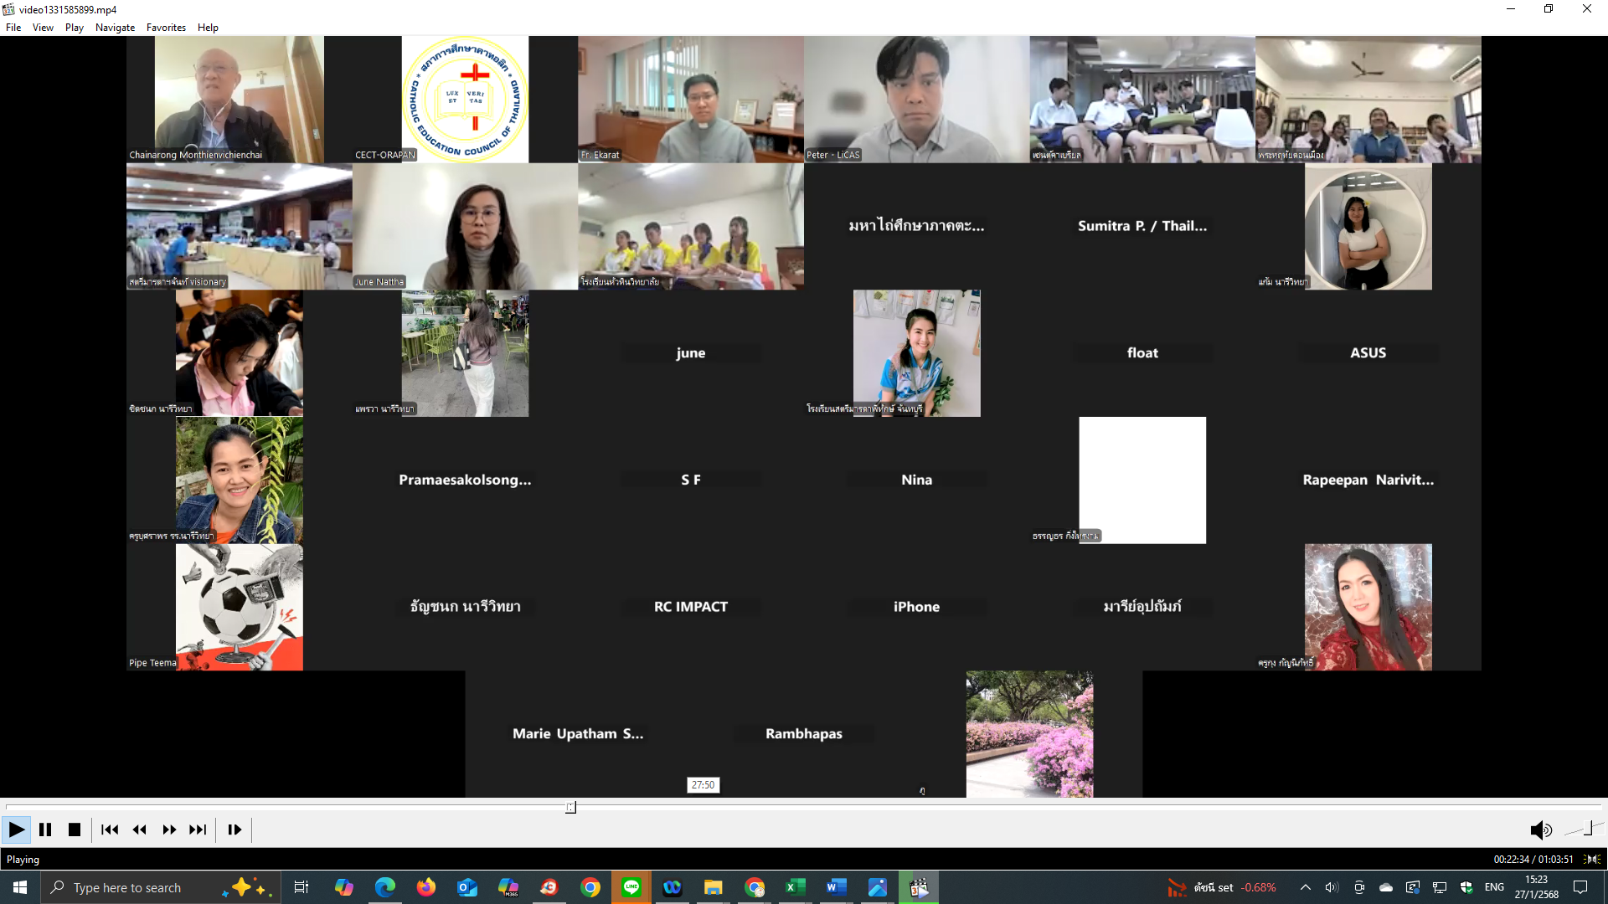The width and height of the screenshot is (1608, 904).
Task: Open the File menu
Action: (x=13, y=28)
